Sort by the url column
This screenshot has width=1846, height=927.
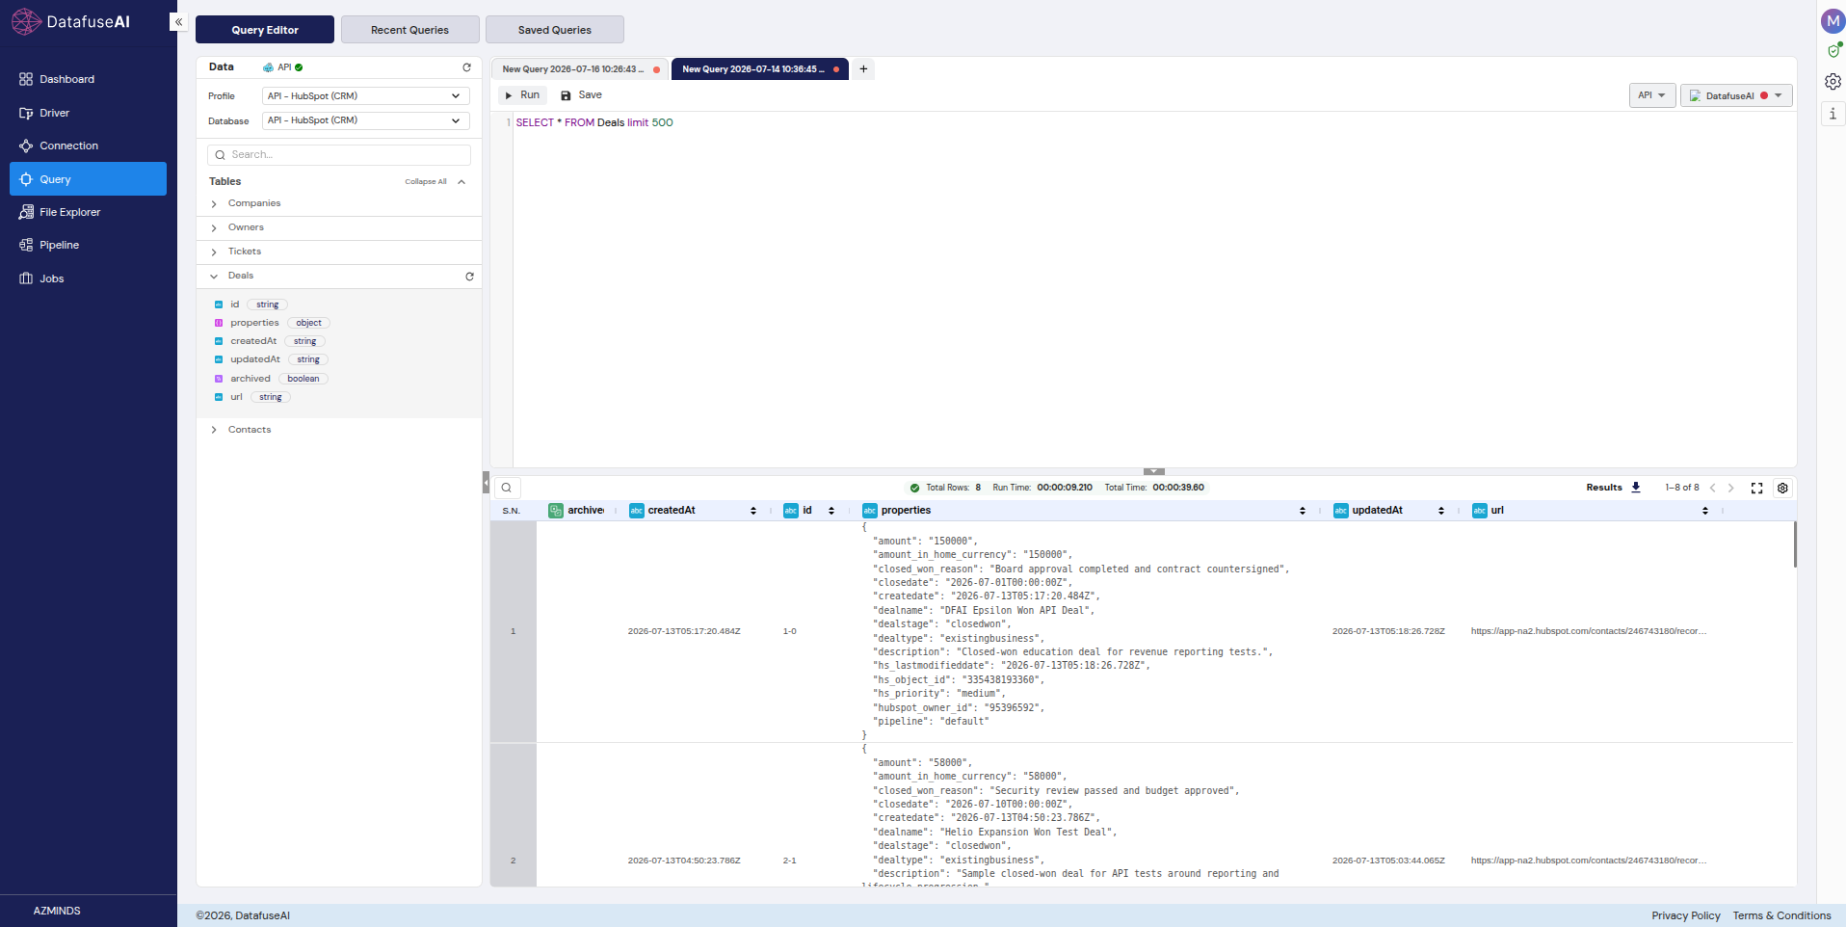(1705, 511)
